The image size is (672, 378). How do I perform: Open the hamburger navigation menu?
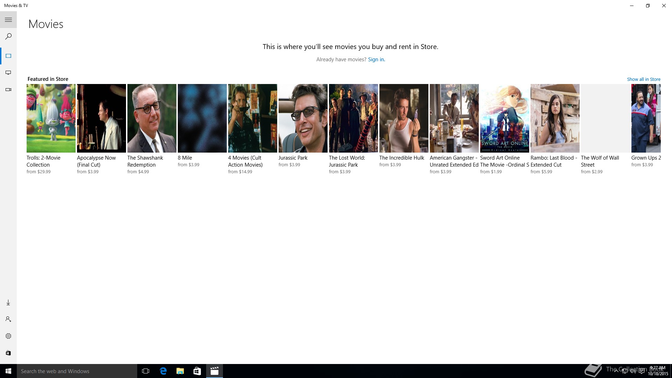click(x=8, y=20)
